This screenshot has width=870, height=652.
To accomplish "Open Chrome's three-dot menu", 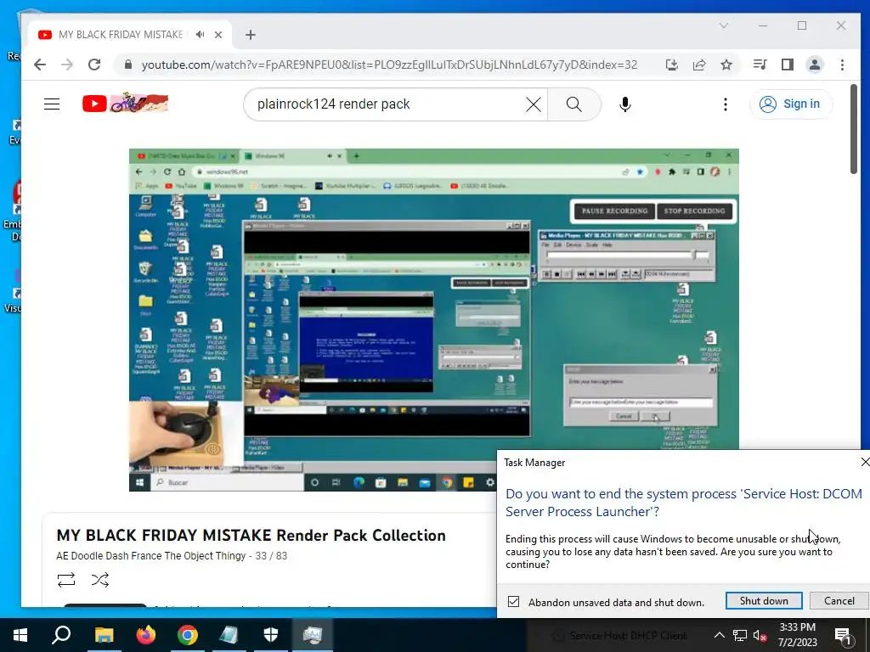I will 842,65.
